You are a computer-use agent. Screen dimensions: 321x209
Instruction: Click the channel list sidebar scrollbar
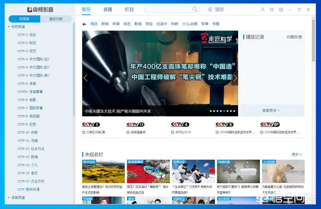pyautogui.click(x=74, y=70)
